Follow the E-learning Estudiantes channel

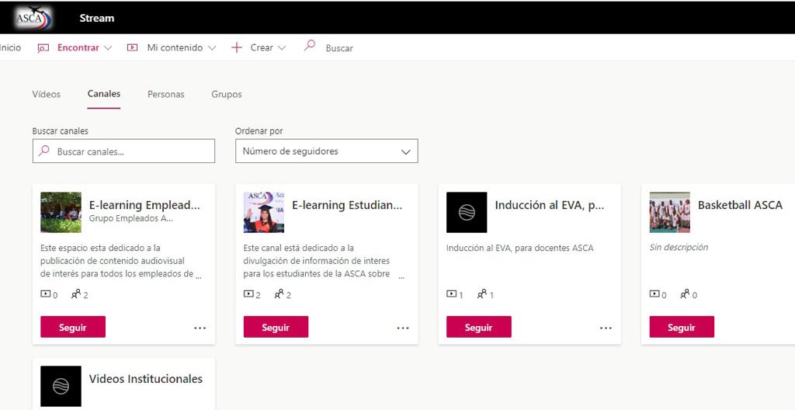(276, 327)
